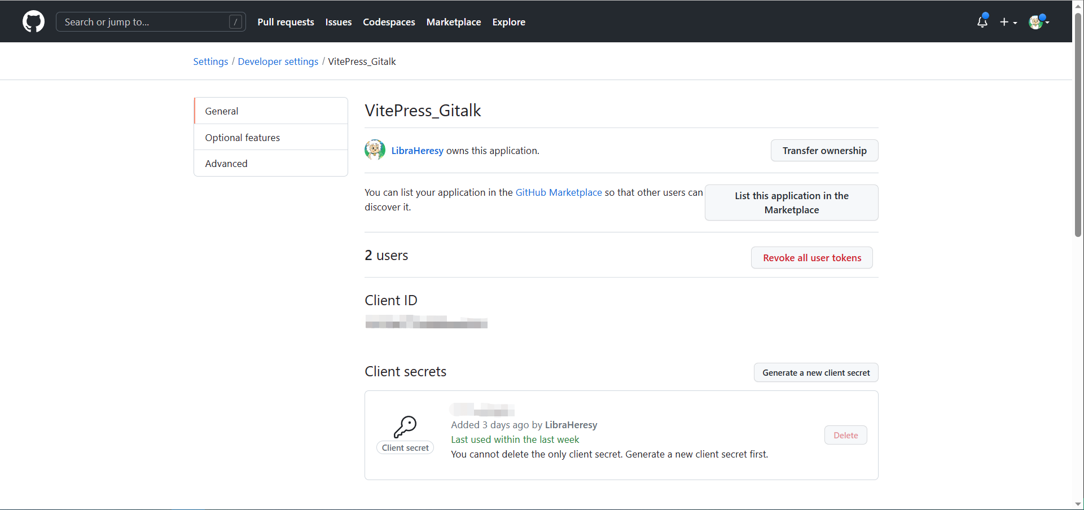Click the page vertical scrollbar thumb
Image resolution: width=1084 pixels, height=510 pixels.
[1078, 124]
